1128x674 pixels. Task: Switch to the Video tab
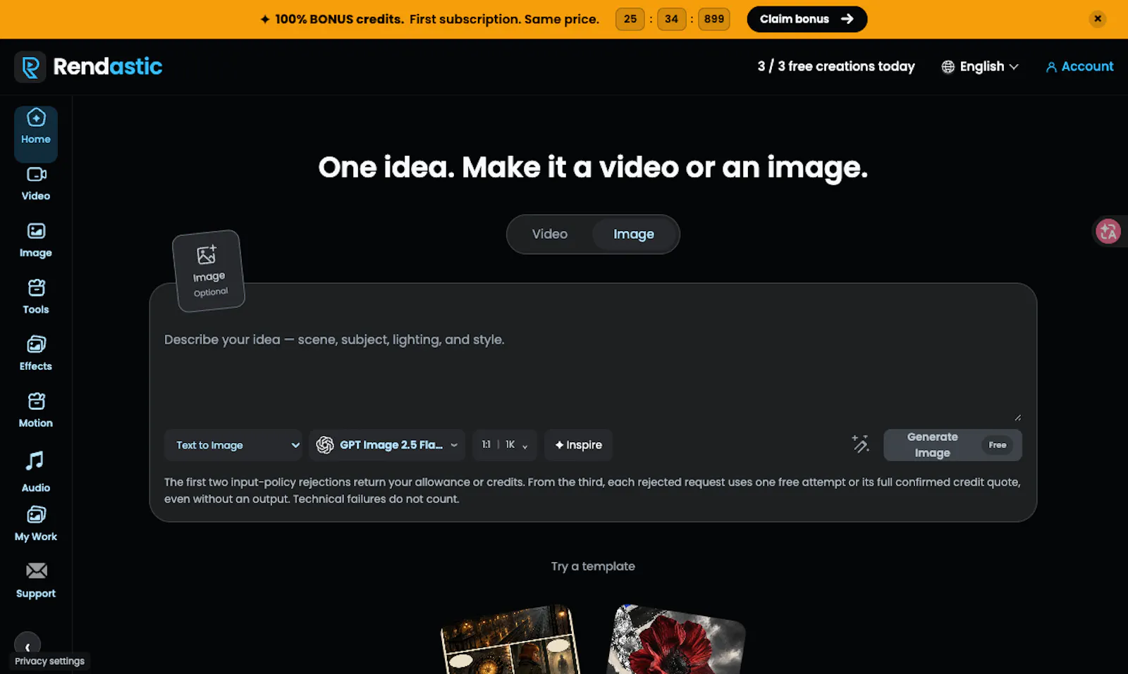[x=550, y=234]
